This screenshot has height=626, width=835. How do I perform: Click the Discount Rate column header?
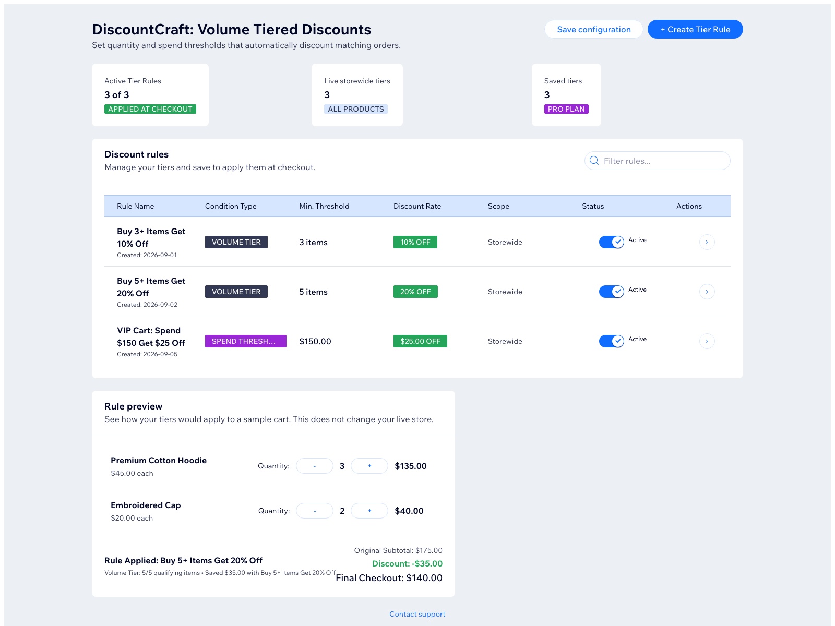click(417, 206)
